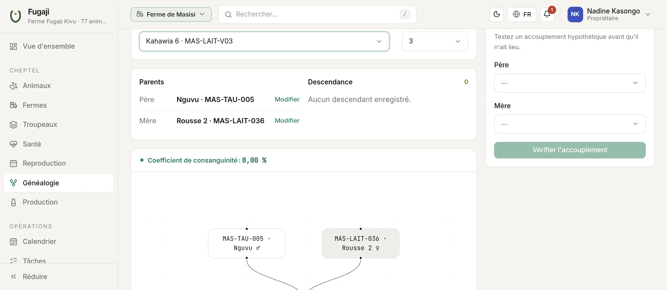Click the Coefficient de consanguinité value

[254, 160]
